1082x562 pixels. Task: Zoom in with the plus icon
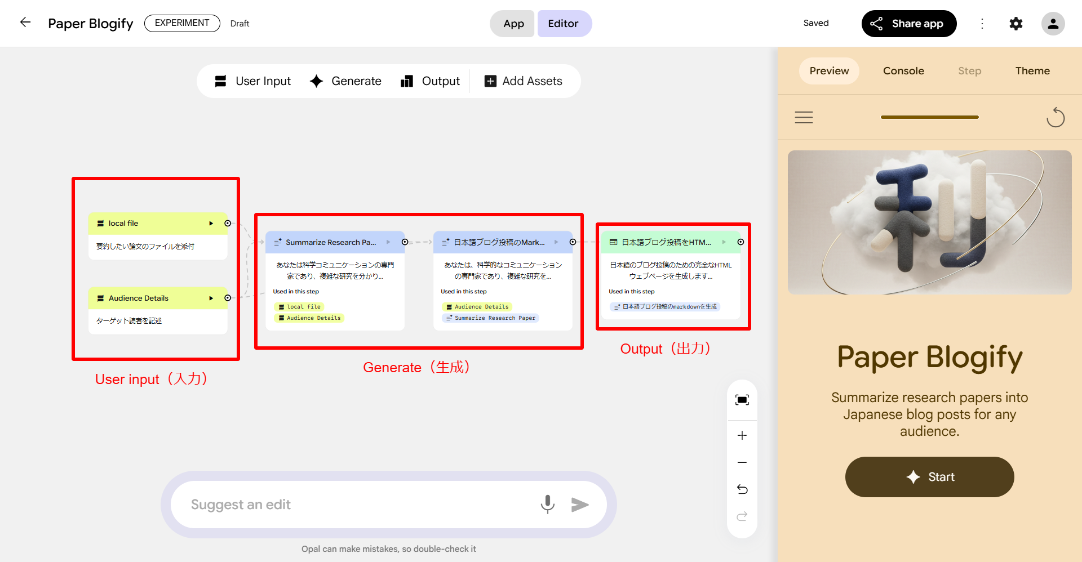pyautogui.click(x=742, y=435)
